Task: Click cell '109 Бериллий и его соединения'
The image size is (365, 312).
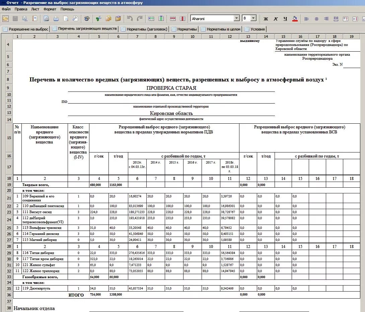Action: point(45,198)
